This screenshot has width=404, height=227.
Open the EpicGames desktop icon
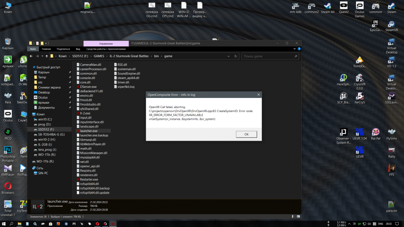pyautogui.click(x=375, y=26)
